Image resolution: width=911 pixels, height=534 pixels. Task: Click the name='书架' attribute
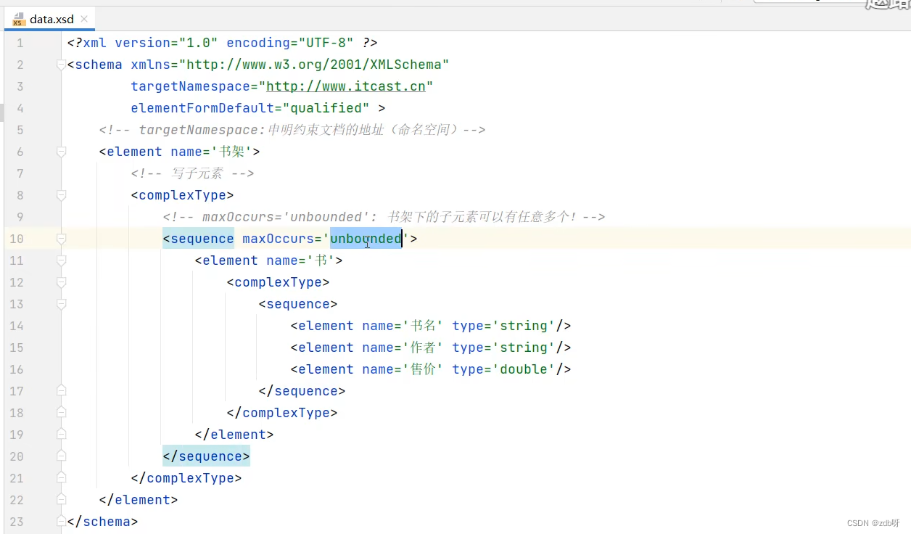210,152
